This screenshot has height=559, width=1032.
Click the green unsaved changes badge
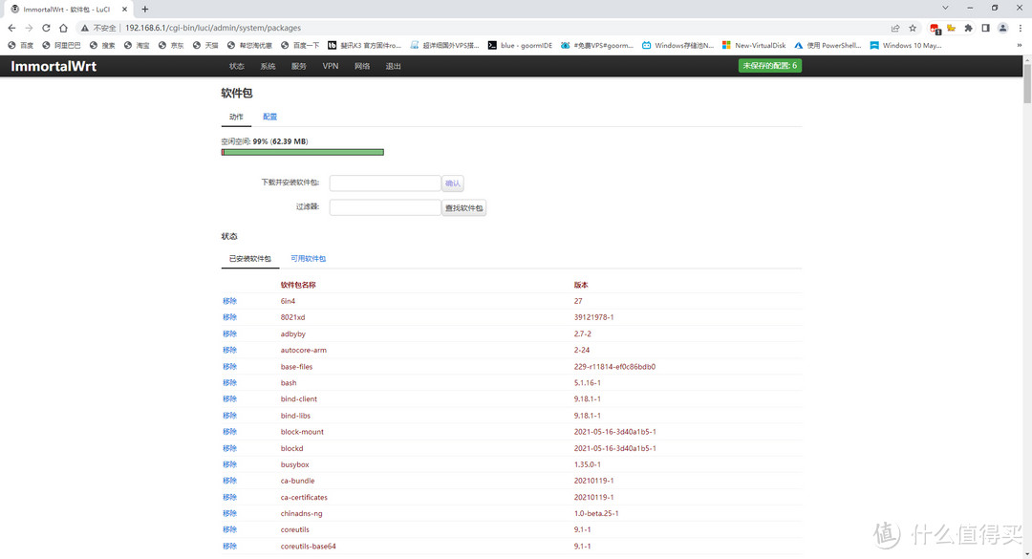769,66
